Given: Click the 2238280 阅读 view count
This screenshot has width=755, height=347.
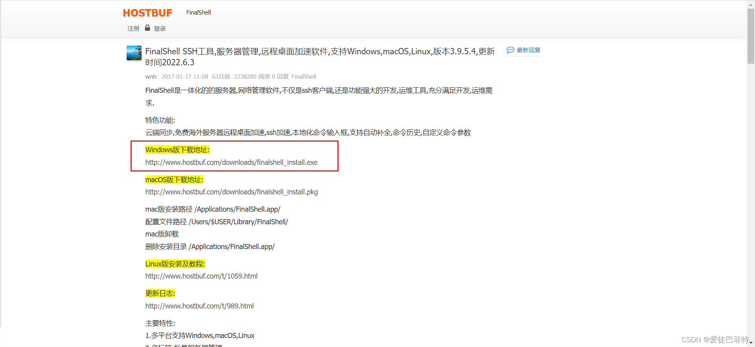Looking at the screenshot, I should [x=252, y=77].
